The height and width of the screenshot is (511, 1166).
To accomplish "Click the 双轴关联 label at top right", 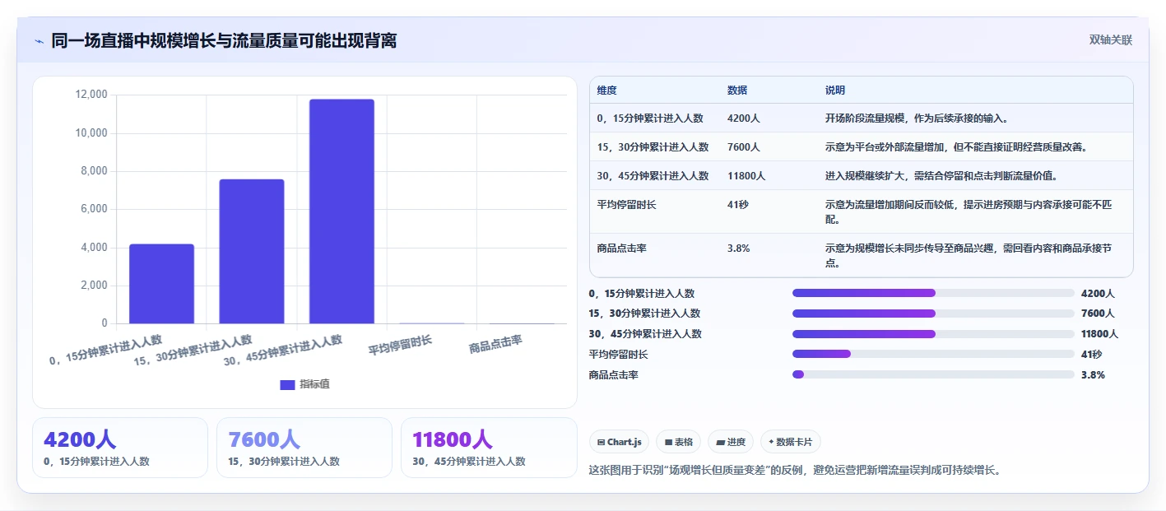I will pos(1111,40).
